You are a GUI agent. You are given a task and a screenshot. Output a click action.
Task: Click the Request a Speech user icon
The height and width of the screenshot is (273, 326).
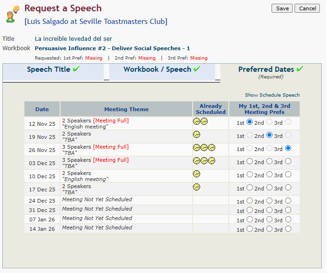pos(12,14)
